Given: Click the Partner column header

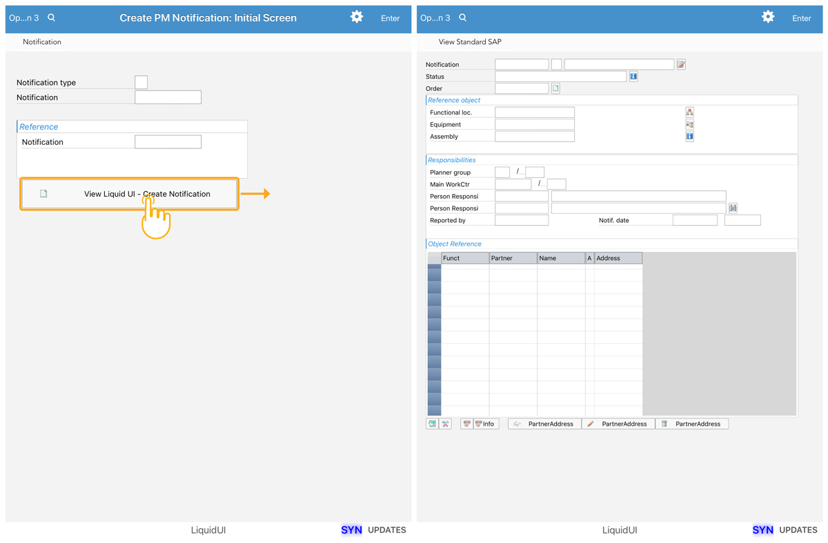Looking at the screenshot, I should tap(513, 258).
